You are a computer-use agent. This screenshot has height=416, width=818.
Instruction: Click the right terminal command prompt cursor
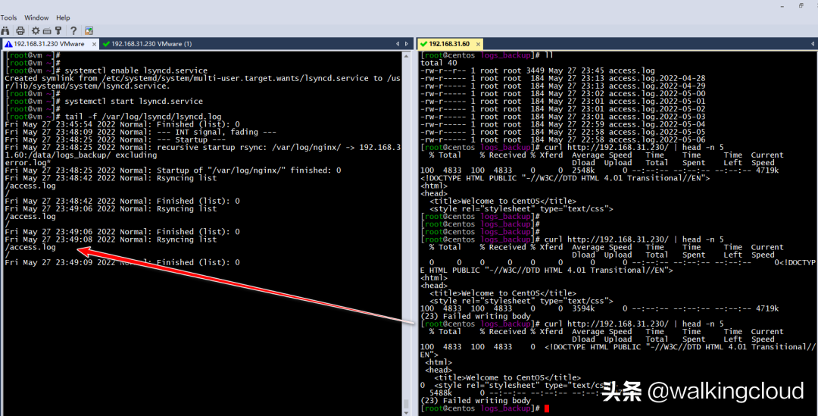pos(546,408)
